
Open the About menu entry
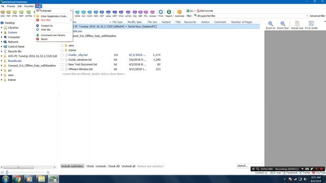tap(54, 39)
